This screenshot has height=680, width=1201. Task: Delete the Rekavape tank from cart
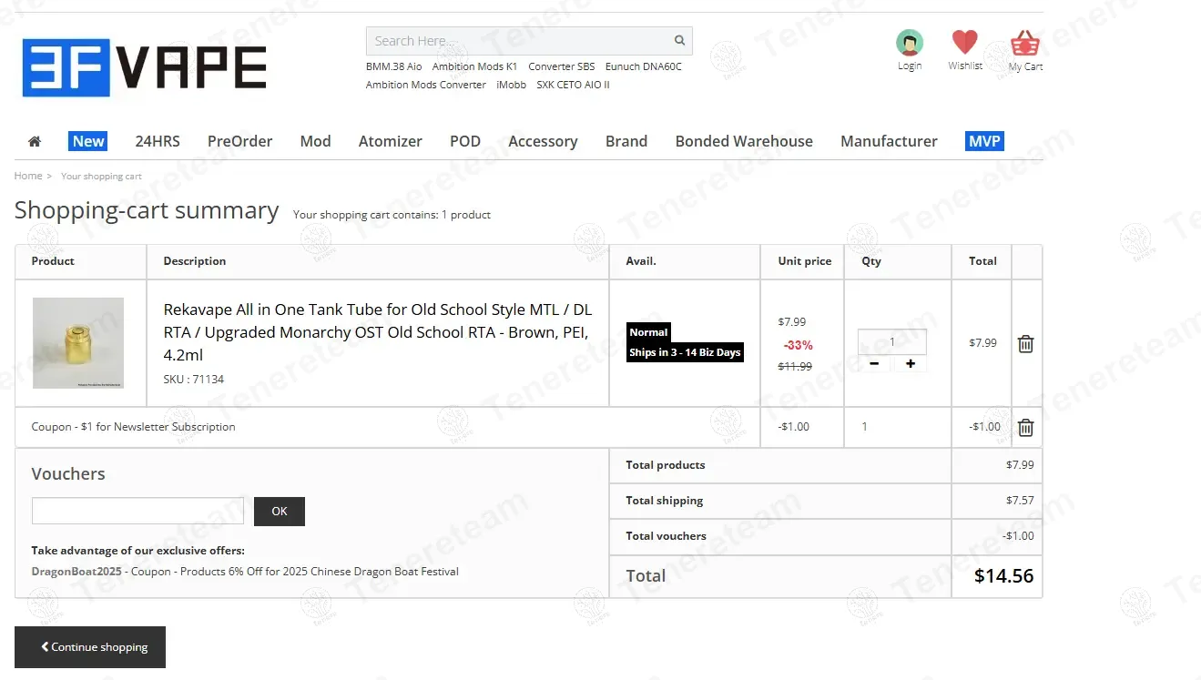[1025, 344]
